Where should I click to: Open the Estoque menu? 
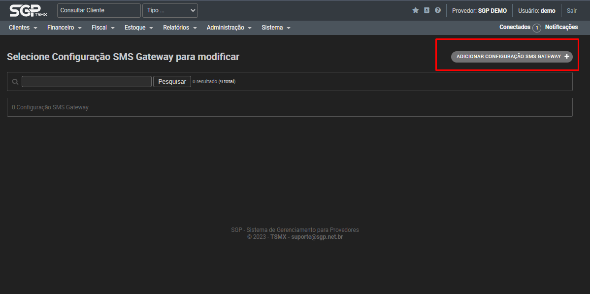click(x=138, y=28)
